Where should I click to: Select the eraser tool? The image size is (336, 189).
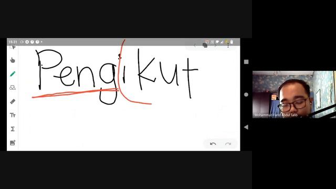[x=13, y=101]
